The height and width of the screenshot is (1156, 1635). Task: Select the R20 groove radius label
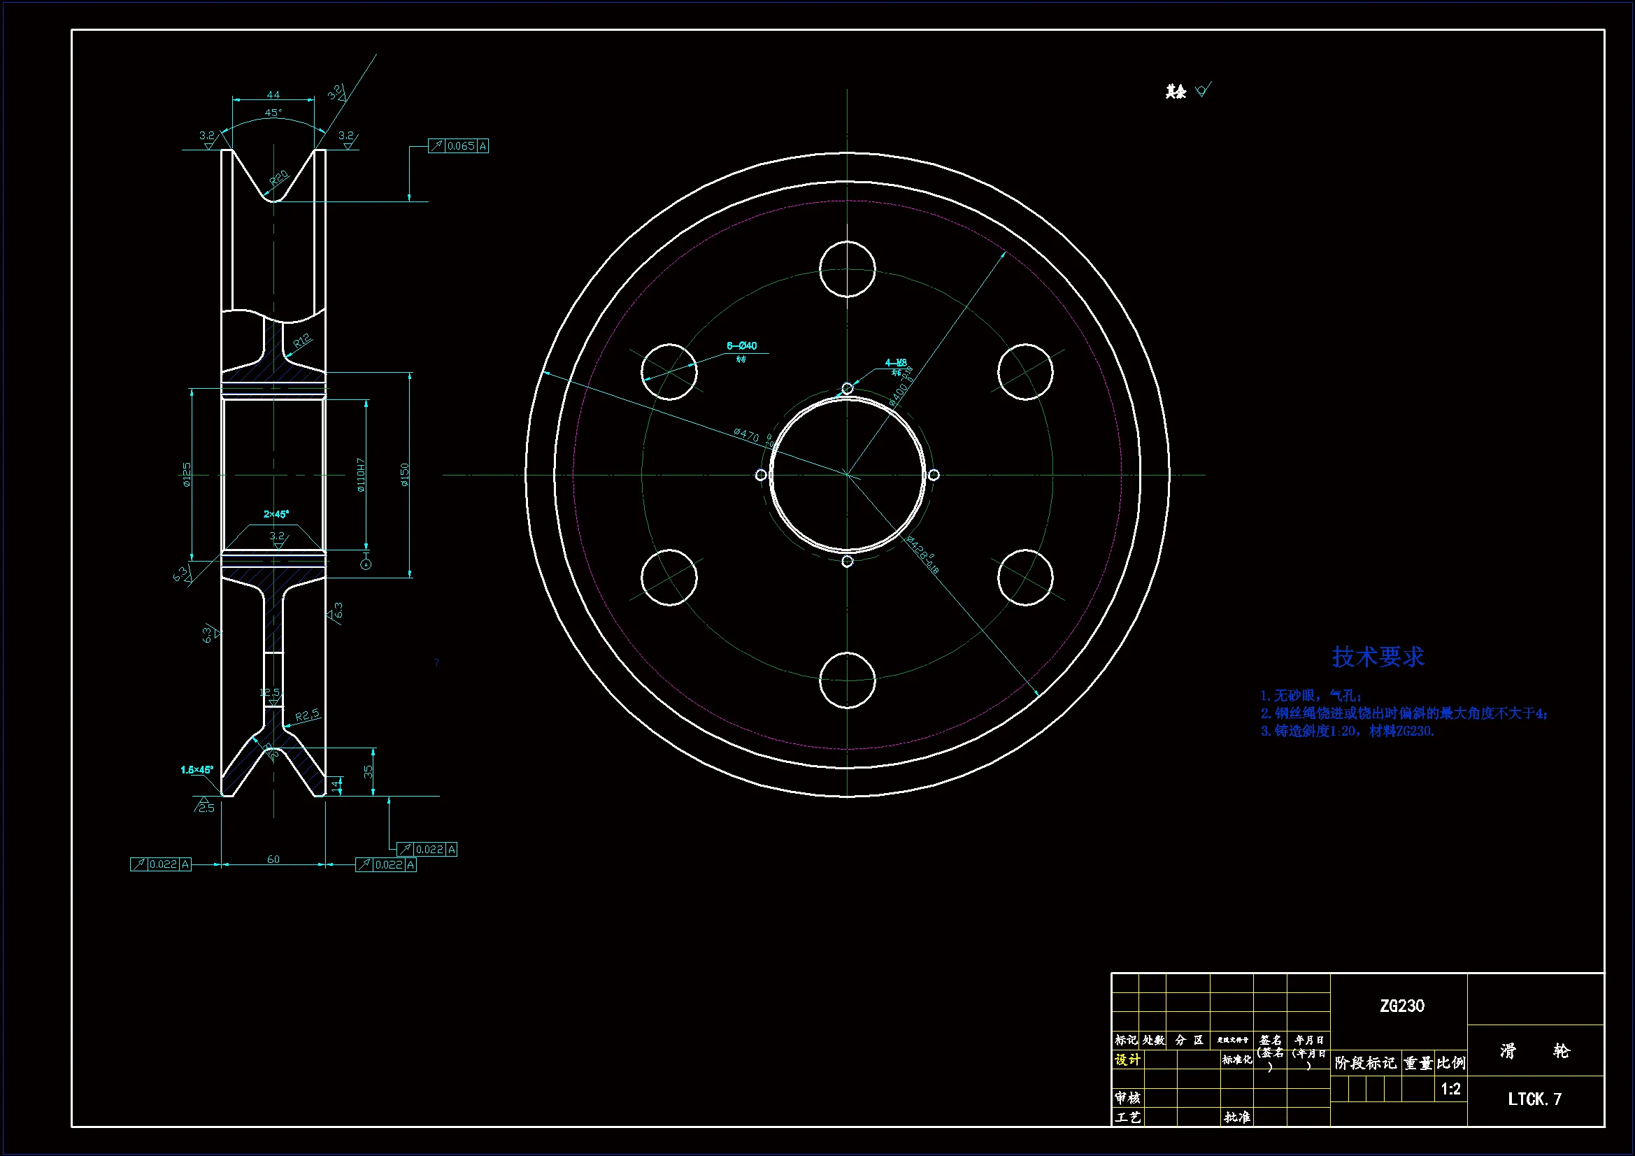tap(279, 178)
